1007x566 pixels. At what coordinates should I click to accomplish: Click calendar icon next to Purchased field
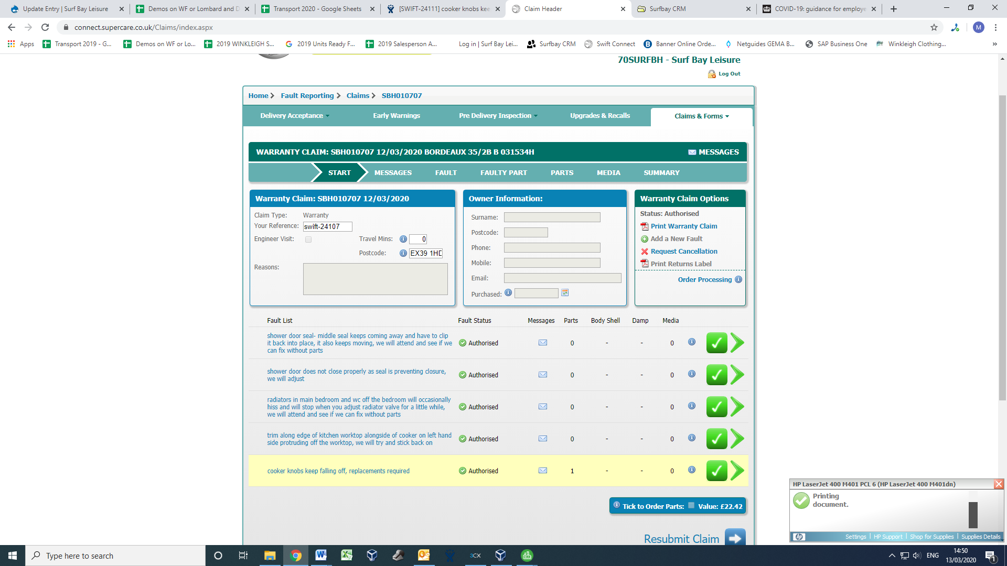pos(565,293)
